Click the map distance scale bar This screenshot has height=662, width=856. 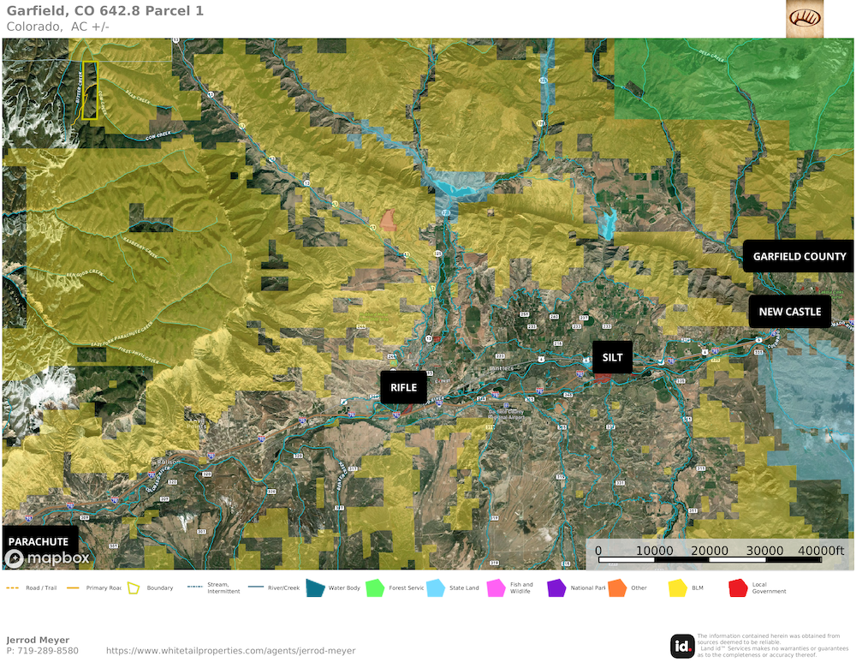click(x=717, y=560)
